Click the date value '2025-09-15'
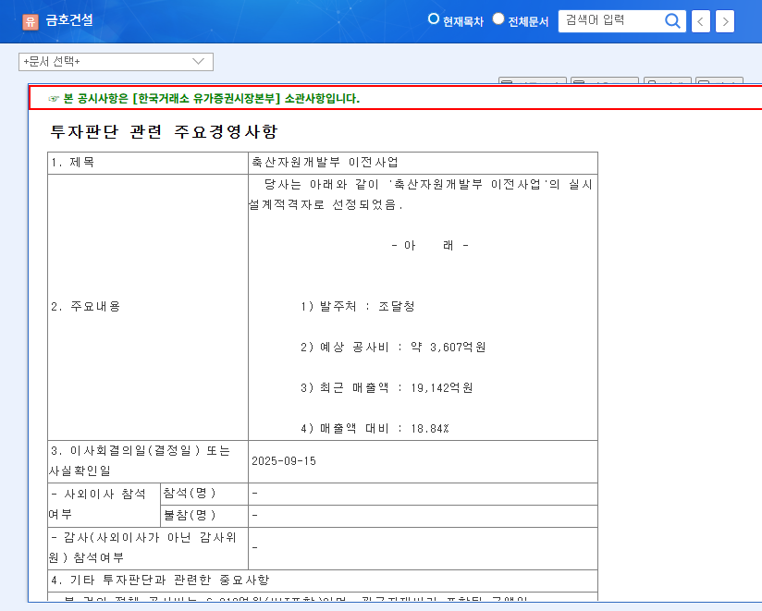The image size is (762, 611). 284,461
